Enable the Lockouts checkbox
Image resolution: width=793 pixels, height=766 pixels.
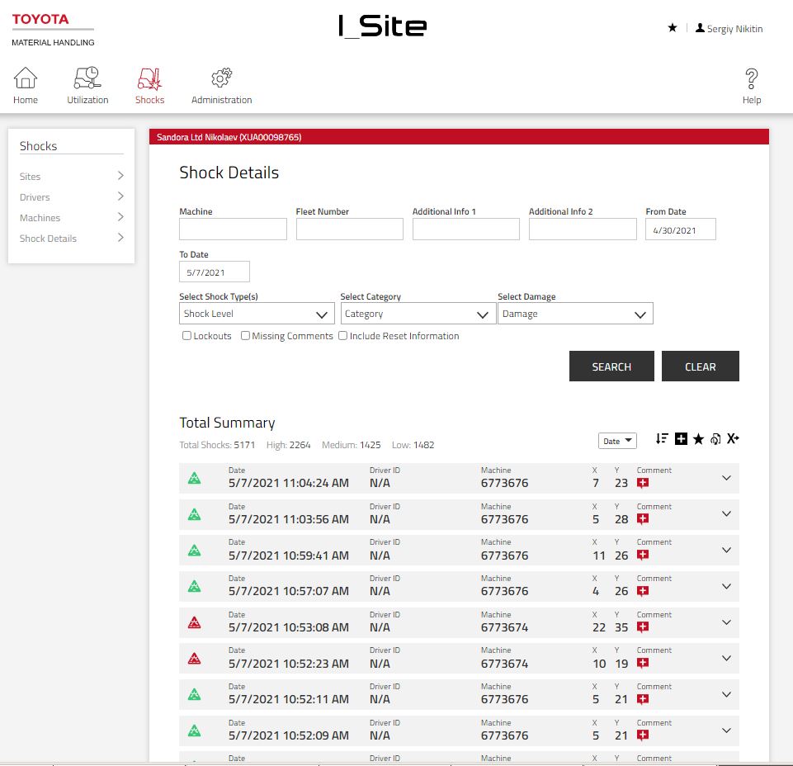(186, 335)
